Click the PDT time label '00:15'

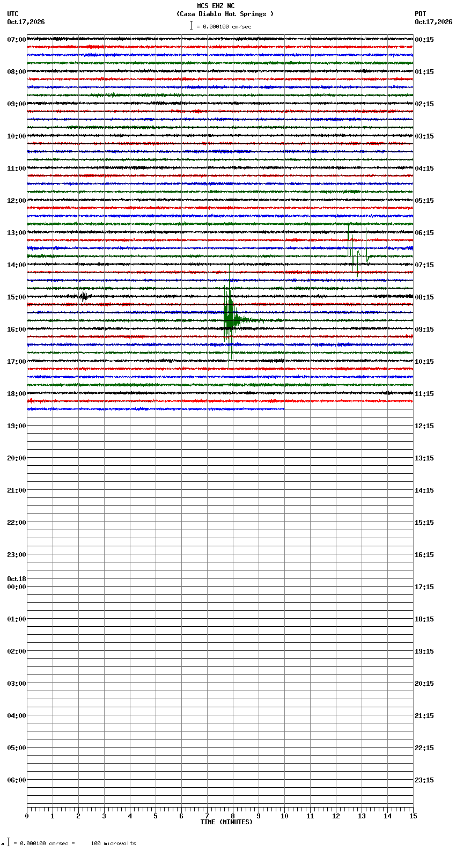424,40
